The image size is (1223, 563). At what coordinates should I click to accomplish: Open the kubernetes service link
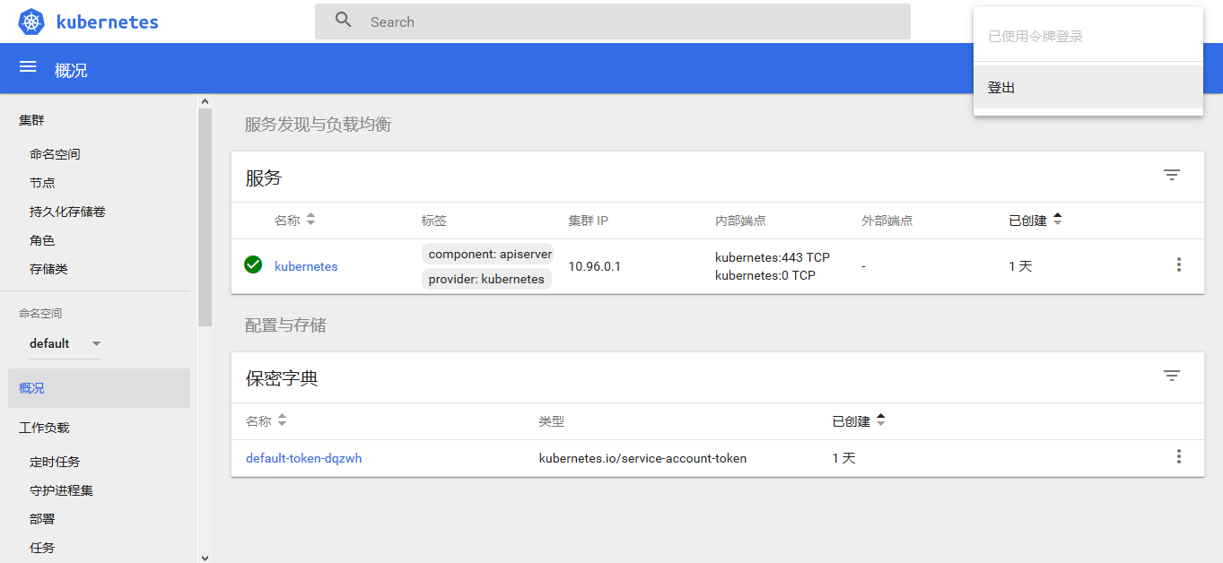[x=306, y=266]
